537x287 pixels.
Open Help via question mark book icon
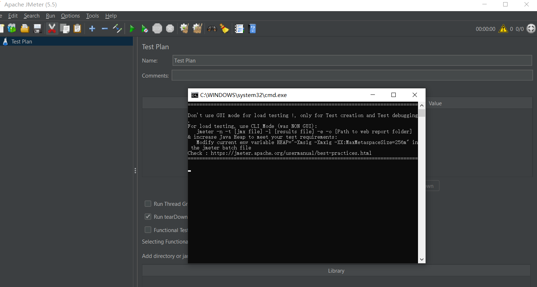pyautogui.click(x=252, y=28)
